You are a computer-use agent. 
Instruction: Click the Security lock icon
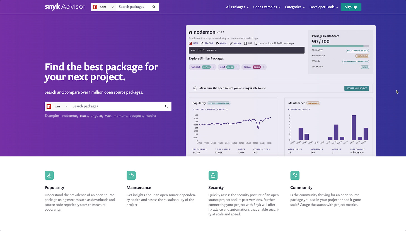(x=213, y=175)
